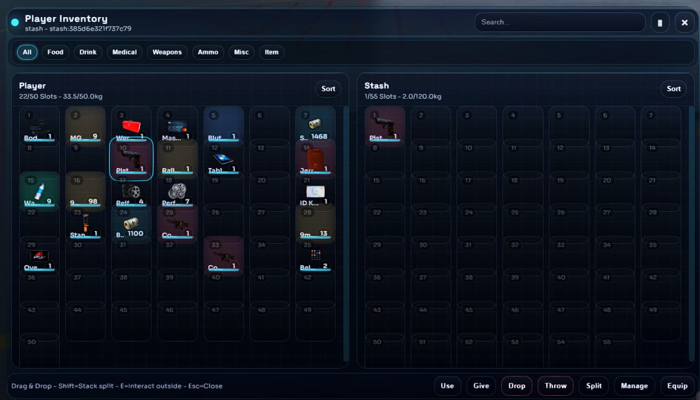Select the ammo stack of 98 in slot 16

pyautogui.click(x=85, y=191)
